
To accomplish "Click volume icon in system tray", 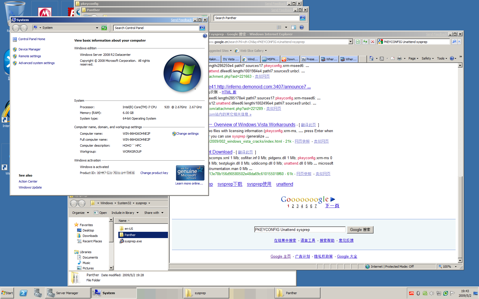I will (x=432, y=293).
